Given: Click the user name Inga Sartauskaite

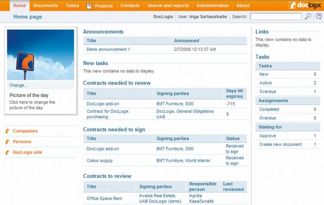Looking at the screenshot, I should [x=208, y=17].
